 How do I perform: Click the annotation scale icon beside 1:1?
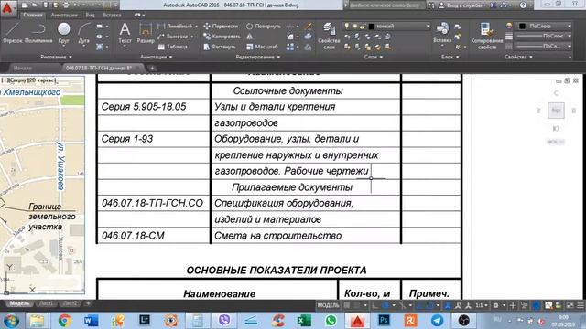(x=468, y=305)
